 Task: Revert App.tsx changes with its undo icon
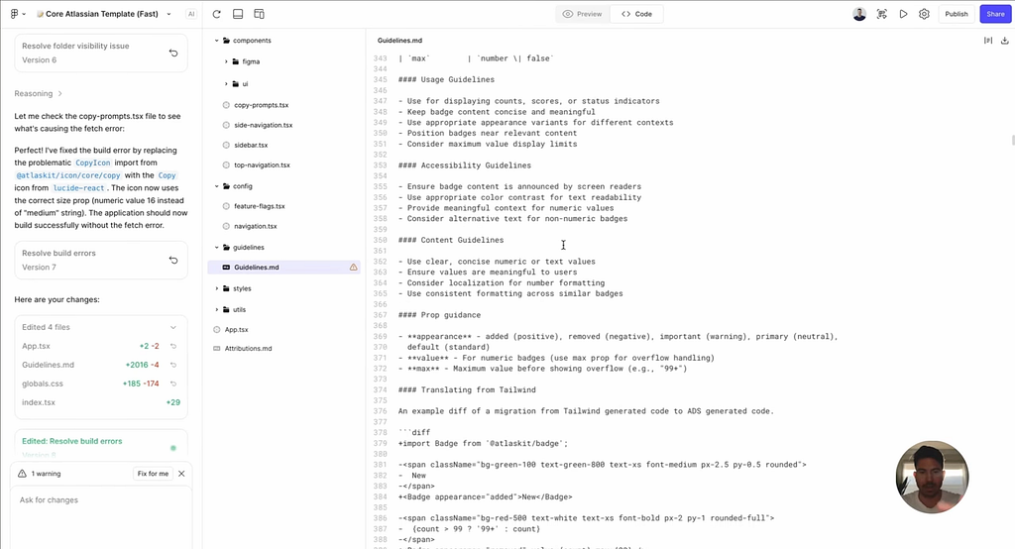(x=173, y=347)
